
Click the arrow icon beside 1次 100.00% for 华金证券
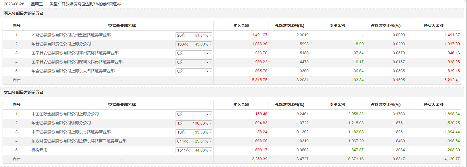coord(210,123)
